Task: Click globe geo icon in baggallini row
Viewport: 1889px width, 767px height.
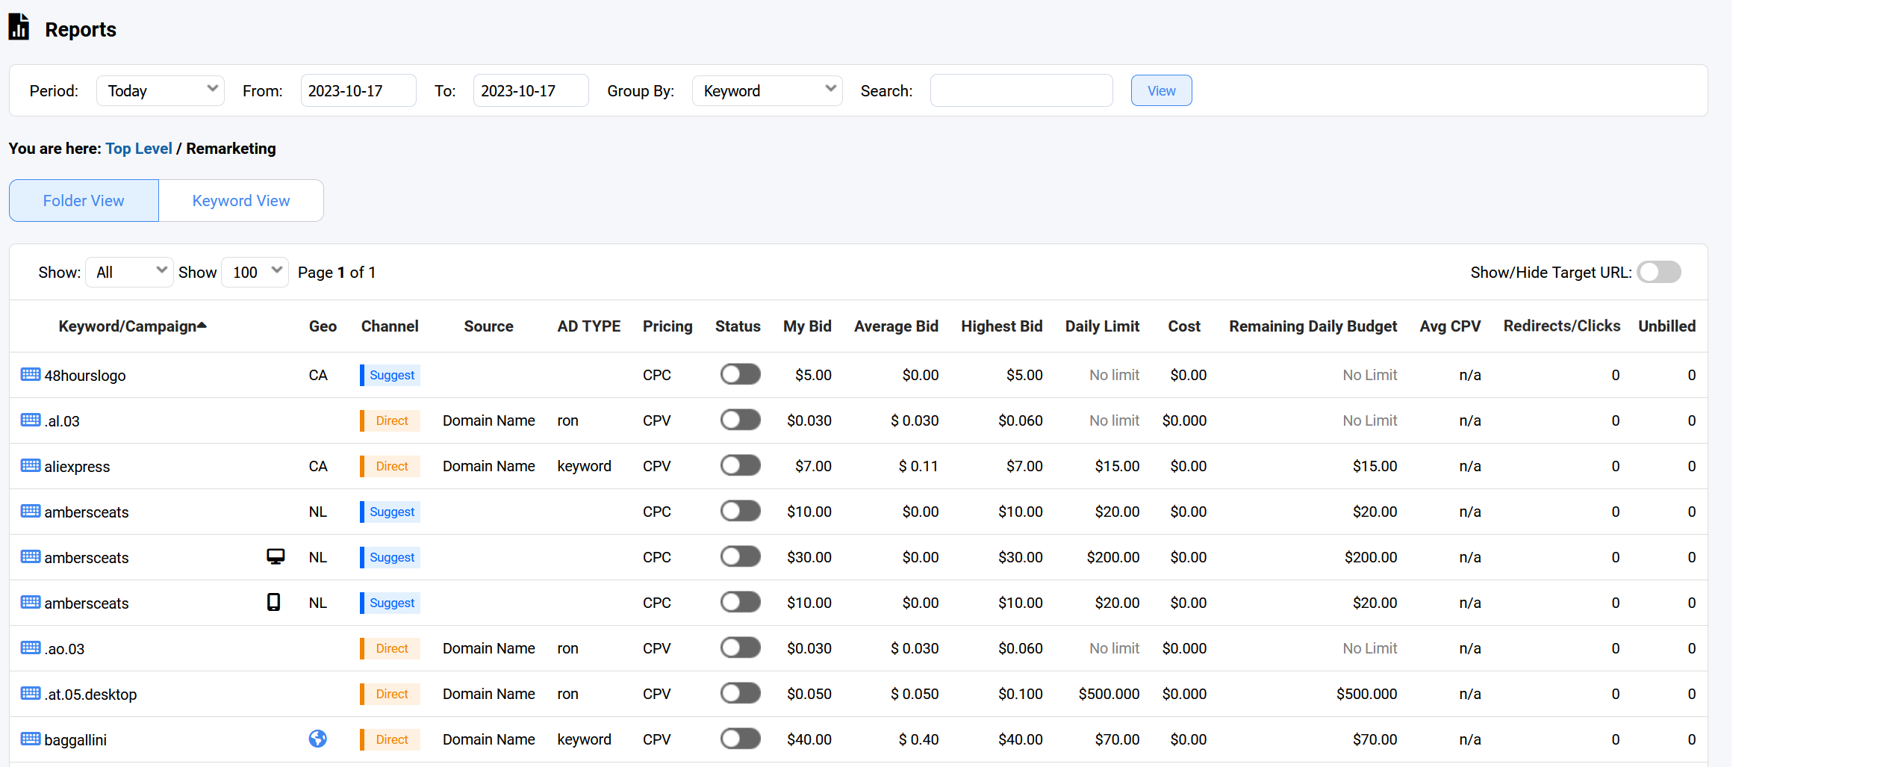Action: (x=317, y=739)
